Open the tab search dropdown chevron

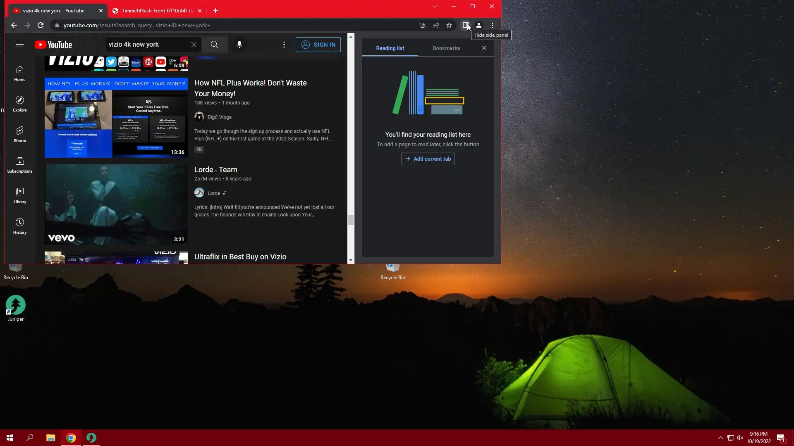pos(434,6)
